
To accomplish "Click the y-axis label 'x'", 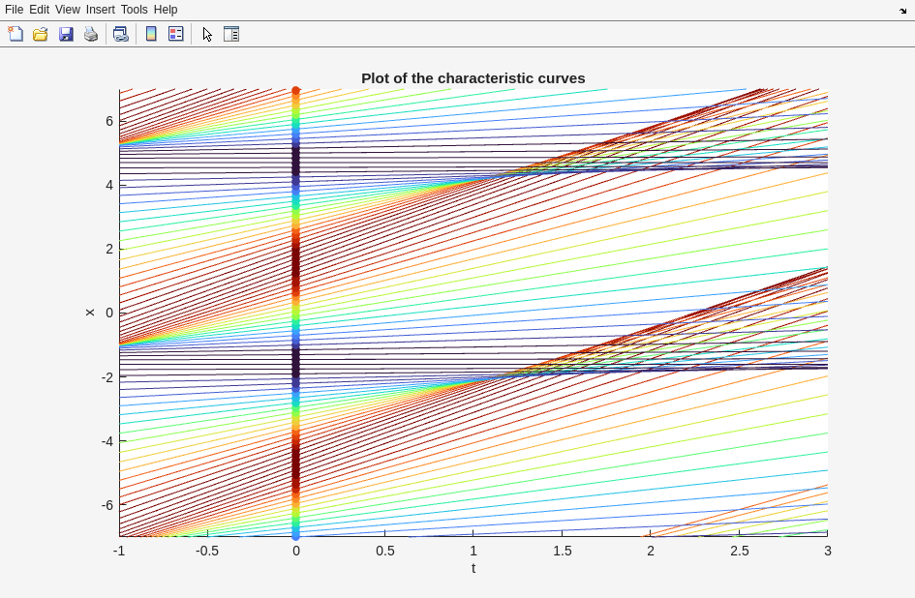I will click(90, 313).
